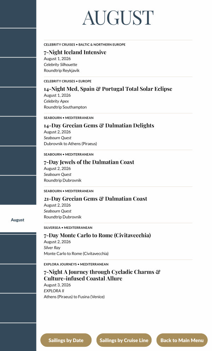
Task: Click the Celebrity Silhouette ship name
Action: (60, 65)
